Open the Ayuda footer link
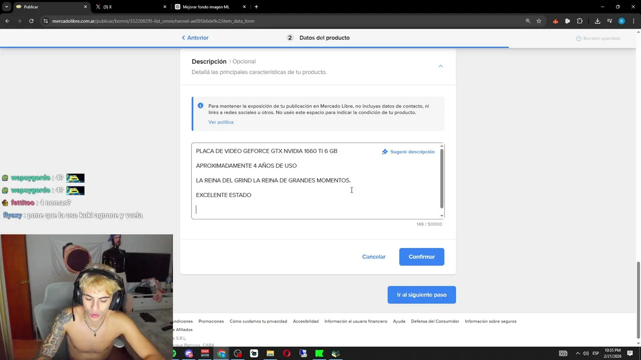 399,321
